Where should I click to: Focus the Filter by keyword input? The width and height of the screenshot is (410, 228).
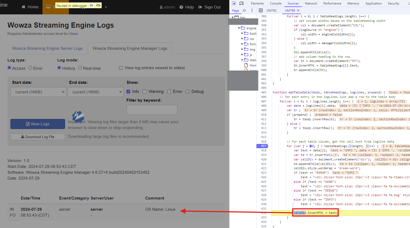point(152,110)
